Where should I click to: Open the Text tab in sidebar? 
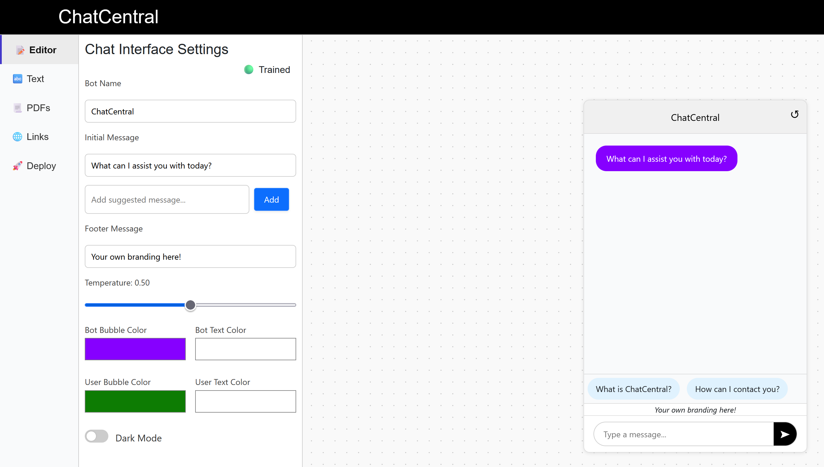point(35,79)
